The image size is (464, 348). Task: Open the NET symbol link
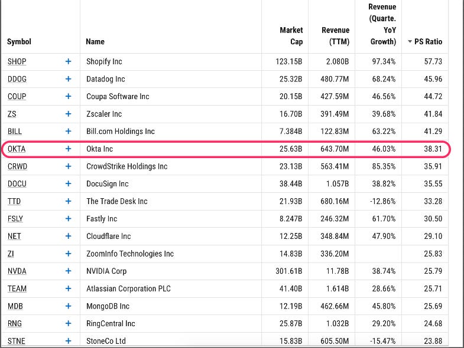point(14,236)
